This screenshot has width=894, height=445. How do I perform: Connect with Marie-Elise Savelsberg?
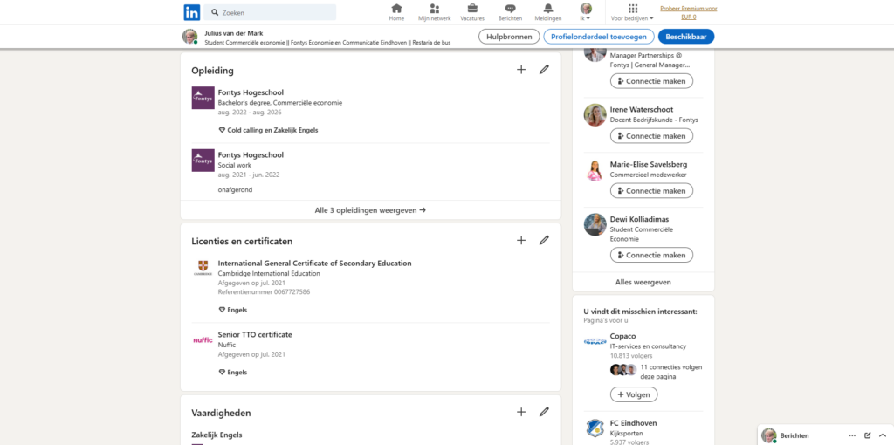tap(651, 190)
